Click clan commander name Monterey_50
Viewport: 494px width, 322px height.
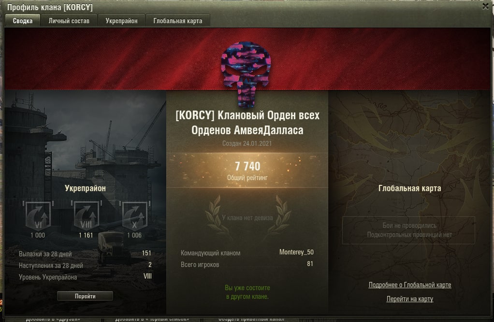[296, 252]
